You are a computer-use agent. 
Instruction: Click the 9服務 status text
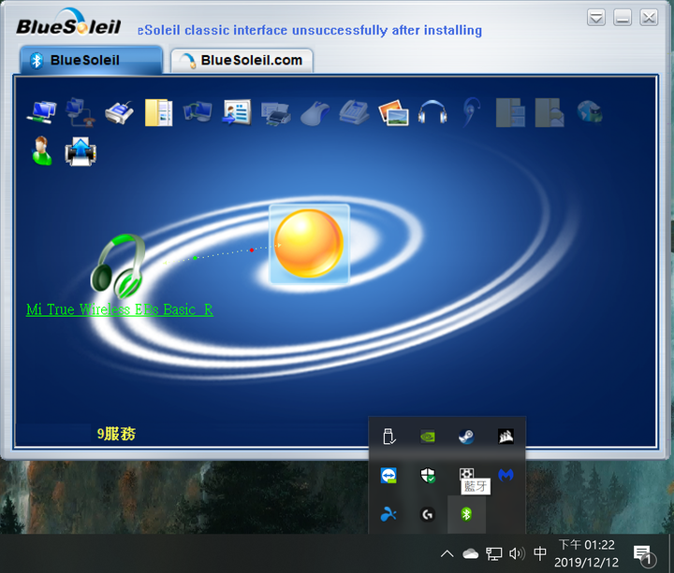(x=116, y=434)
